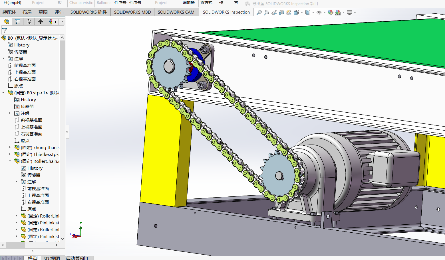Open View Settings dropdown arrow
445x260 pixels.
coord(355,13)
